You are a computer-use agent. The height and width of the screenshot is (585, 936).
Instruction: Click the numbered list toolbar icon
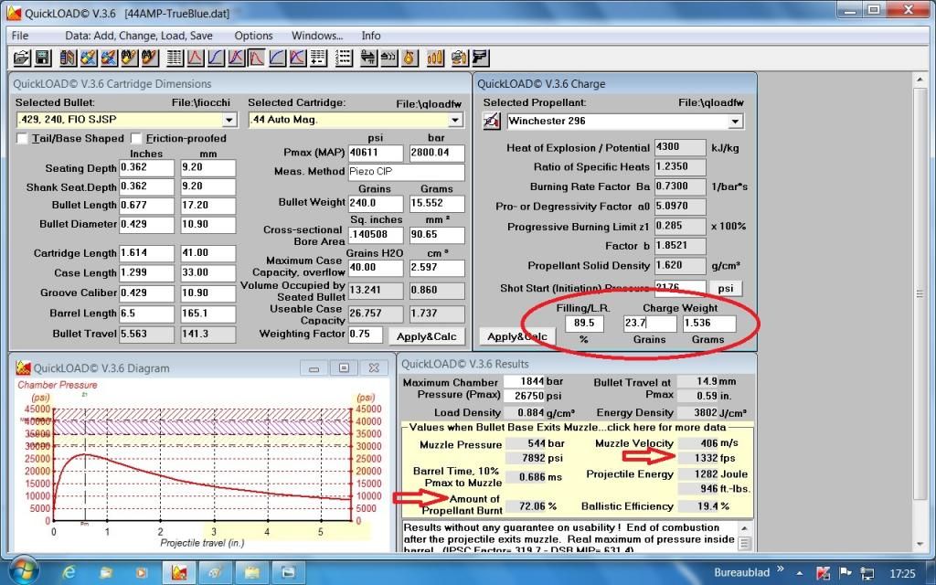(x=344, y=58)
